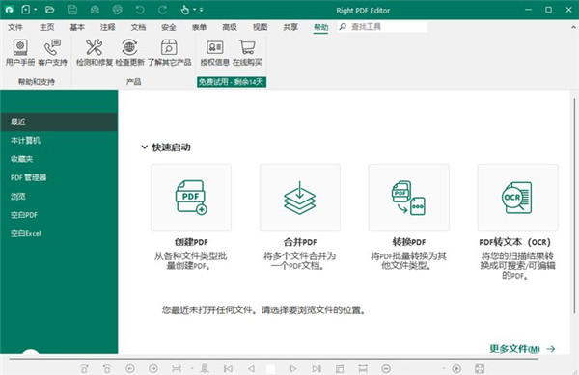Image resolution: width=579 pixels, height=375 pixels.
Task: Select 本计算机 in the sidebar
Action: [x=59, y=141]
